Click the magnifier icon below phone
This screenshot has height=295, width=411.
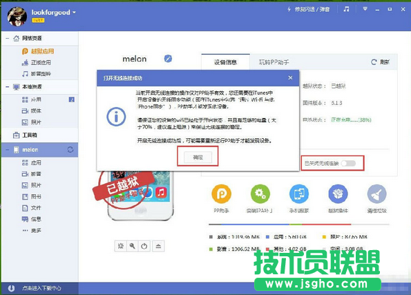coord(133,246)
